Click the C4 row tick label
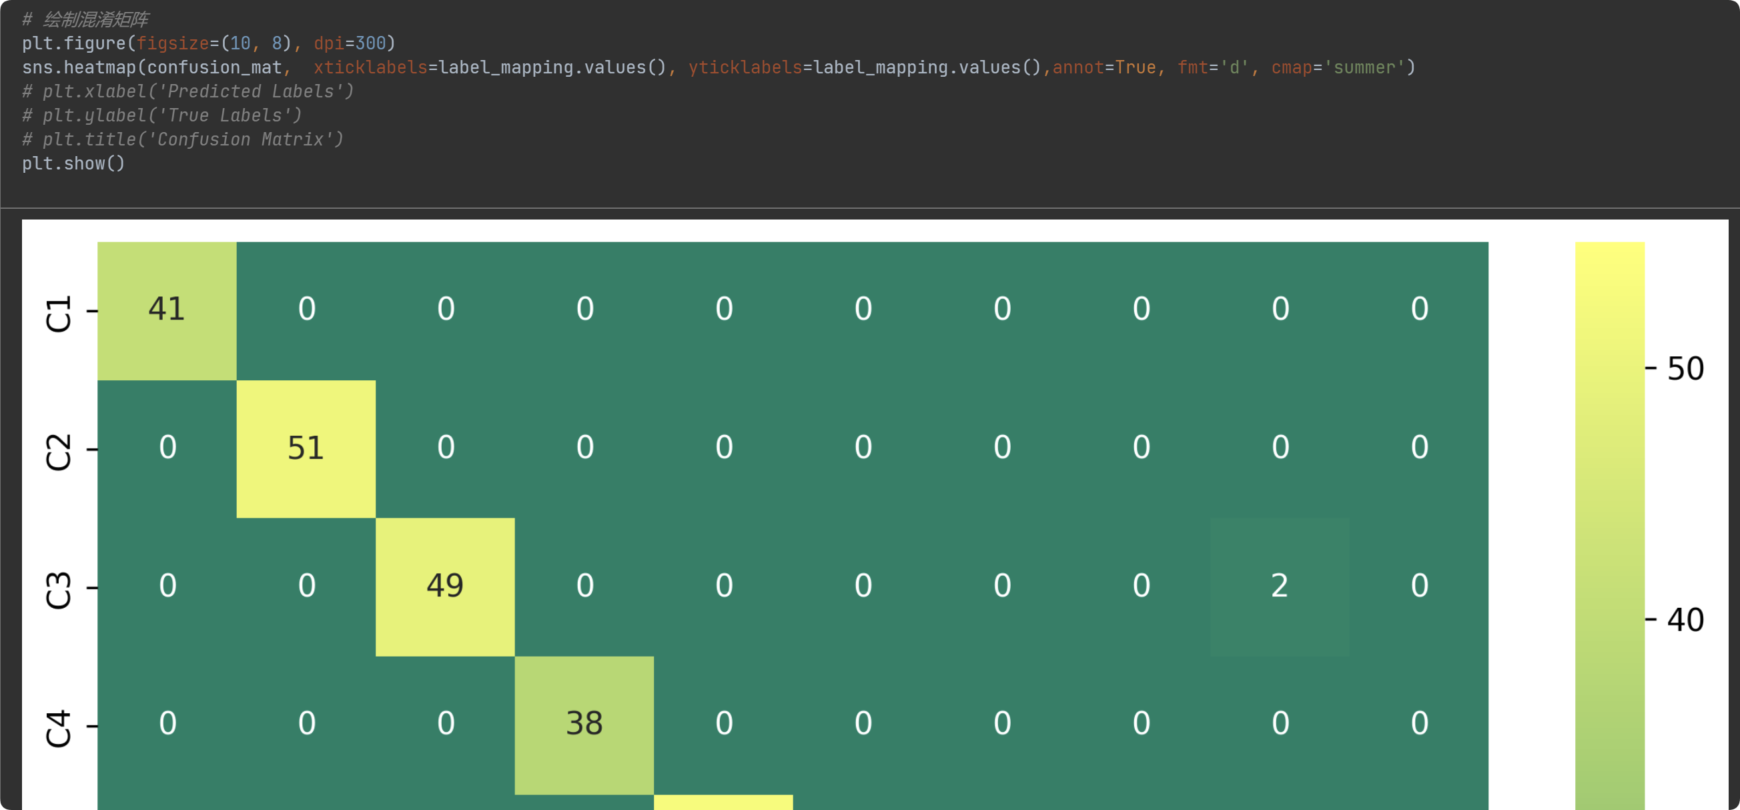1740x810 pixels. (x=58, y=727)
